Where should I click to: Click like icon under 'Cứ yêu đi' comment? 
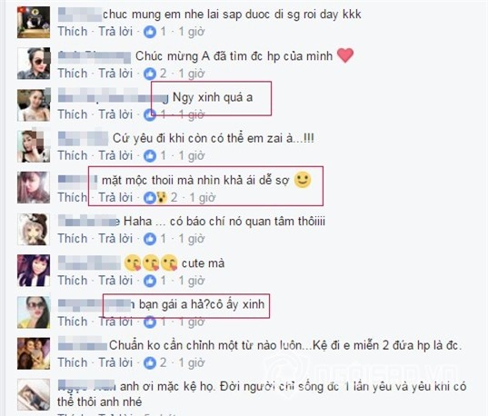[x=150, y=156]
